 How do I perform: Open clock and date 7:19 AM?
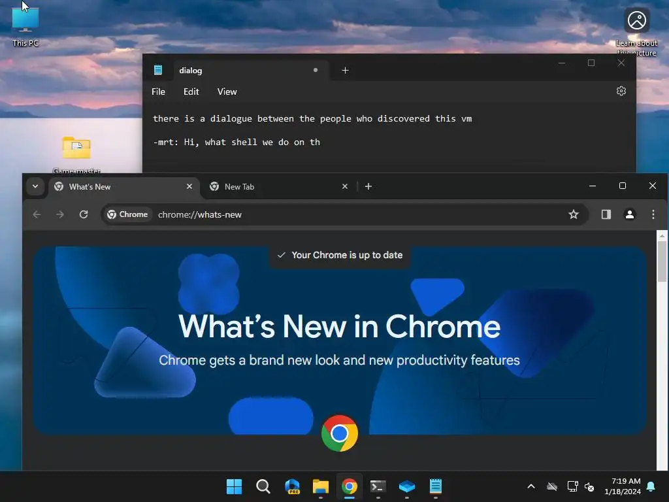coord(623,486)
